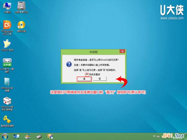Viewport: 187px width, 140px height.
Task: Open the hard disk icon beside 计算机
Action: pos(21,6)
